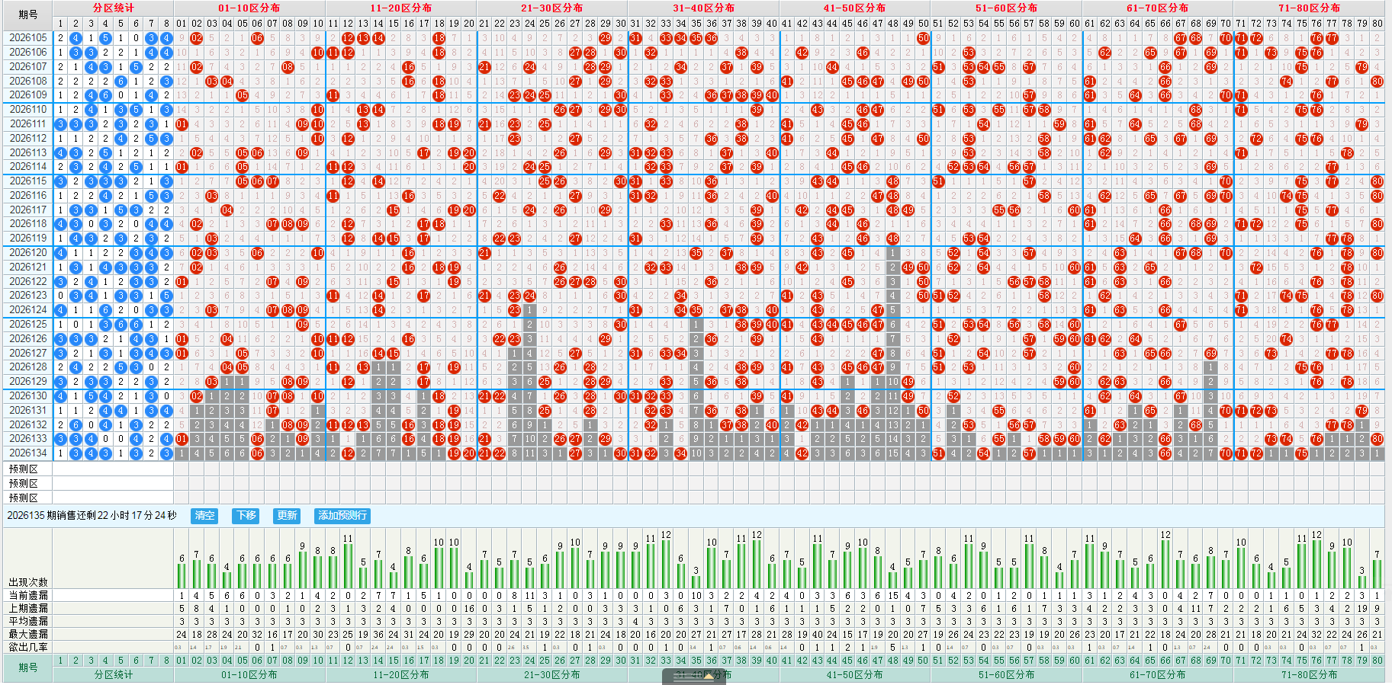The image size is (1392, 685).
Task: Click the 添加预测行 add prediction row button
Action: [x=342, y=516]
